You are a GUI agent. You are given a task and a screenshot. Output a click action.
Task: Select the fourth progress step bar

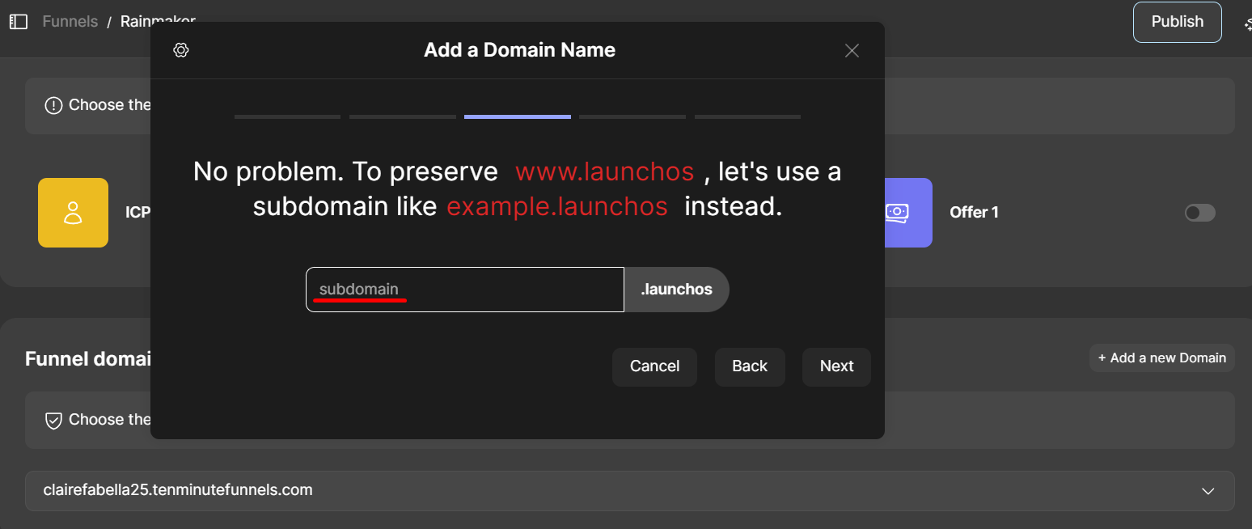click(x=632, y=117)
